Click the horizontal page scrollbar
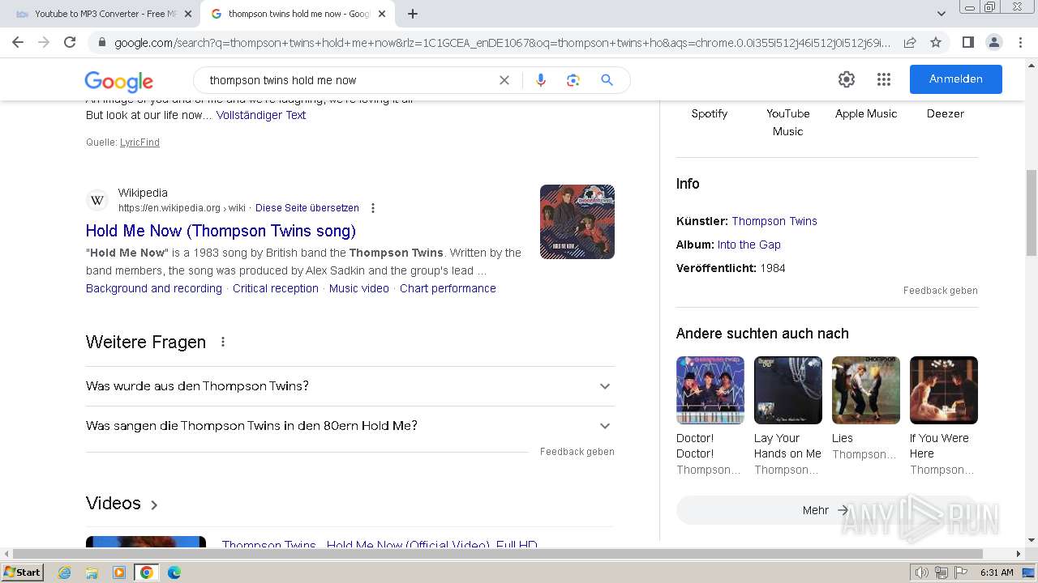The height and width of the screenshot is (583, 1038). (x=499, y=554)
